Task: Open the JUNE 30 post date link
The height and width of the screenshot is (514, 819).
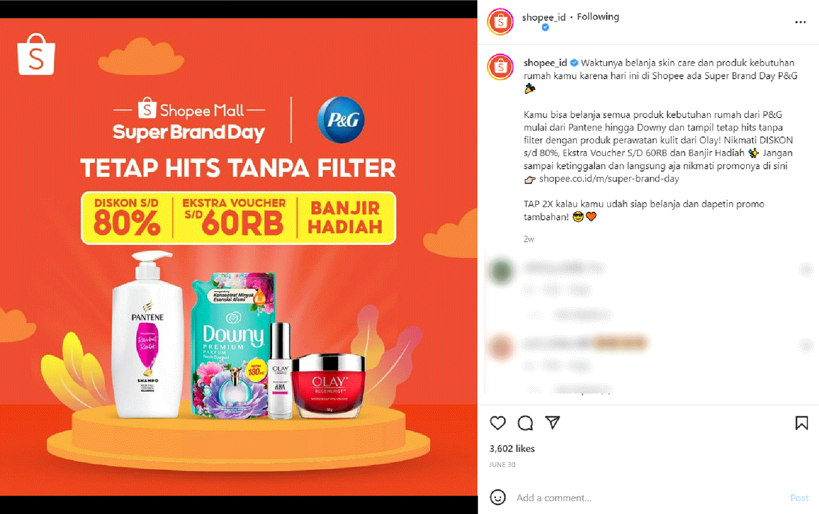Action: [502, 465]
